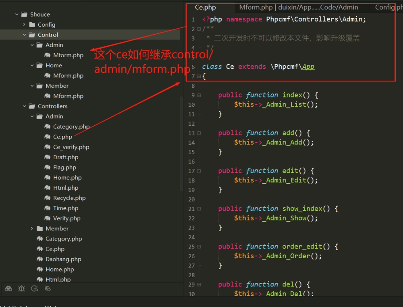Image resolution: width=403 pixels, height=307 pixels.
Task: Follow the underlined App class link
Action: click(x=308, y=67)
